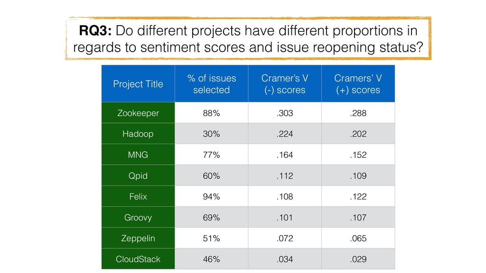The height and width of the screenshot is (273, 486).
Task: Select the CloudStack project cell
Action: [138, 259]
